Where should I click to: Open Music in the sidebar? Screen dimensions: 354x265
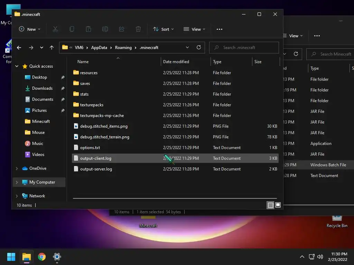click(37, 144)
